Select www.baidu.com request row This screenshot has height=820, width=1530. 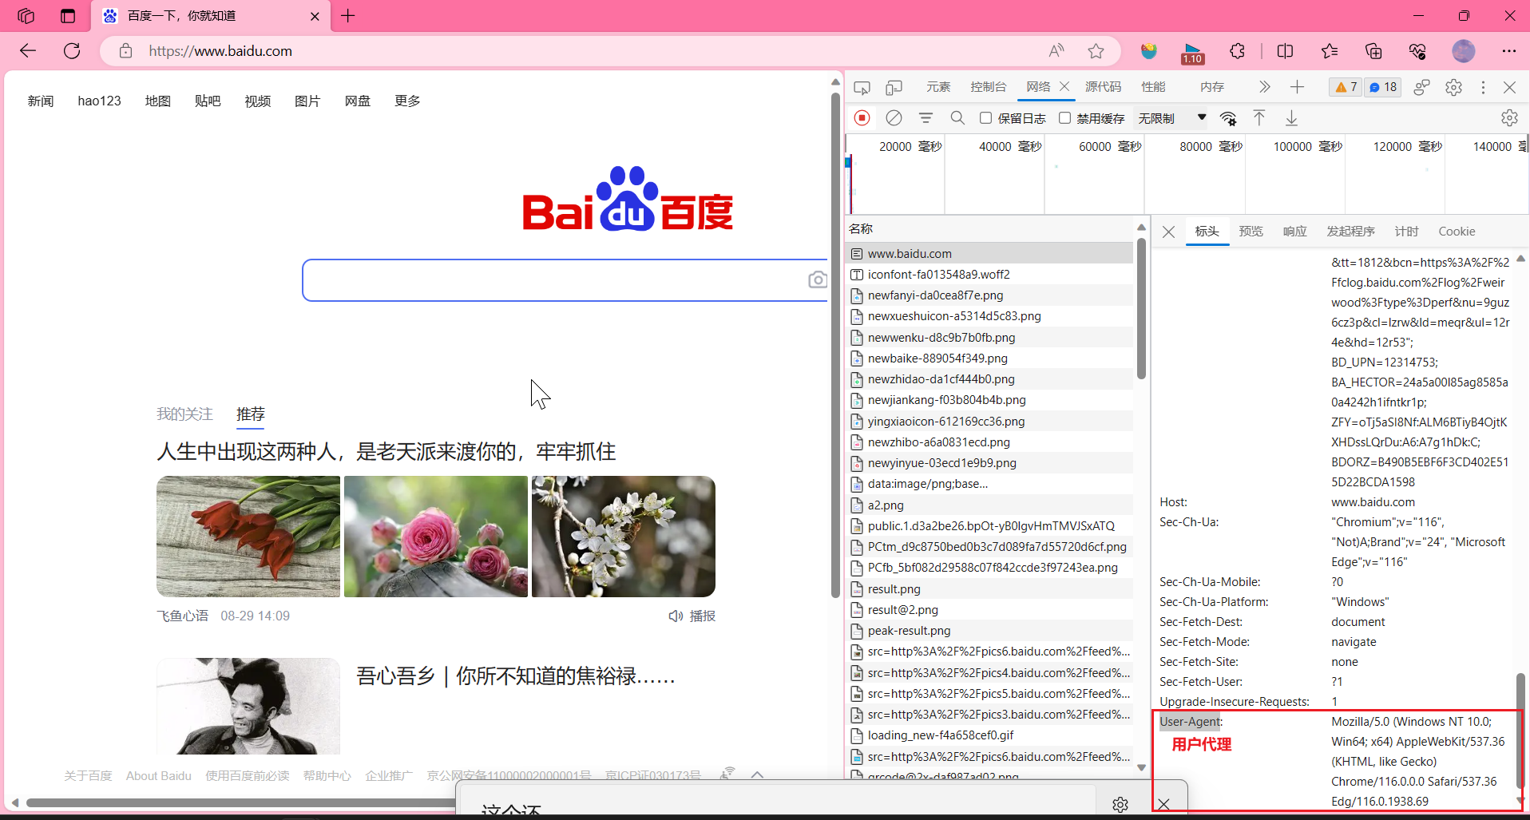coord(989,253)
